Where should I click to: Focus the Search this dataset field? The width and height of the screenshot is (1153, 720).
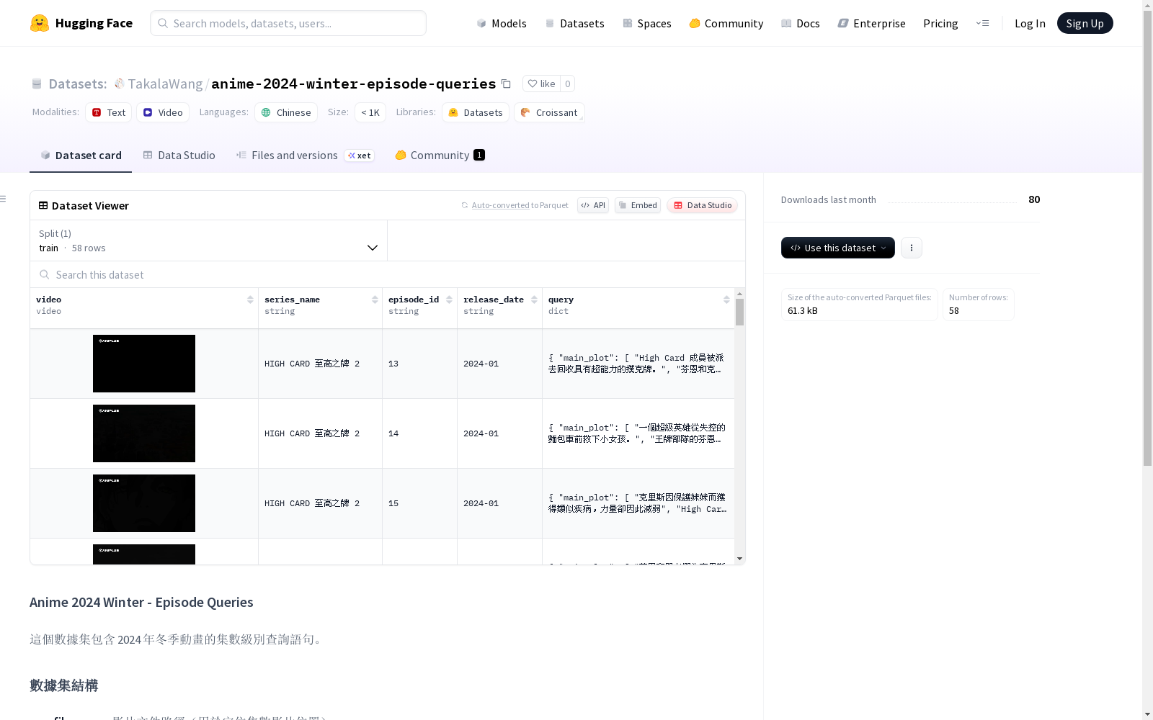388,275
